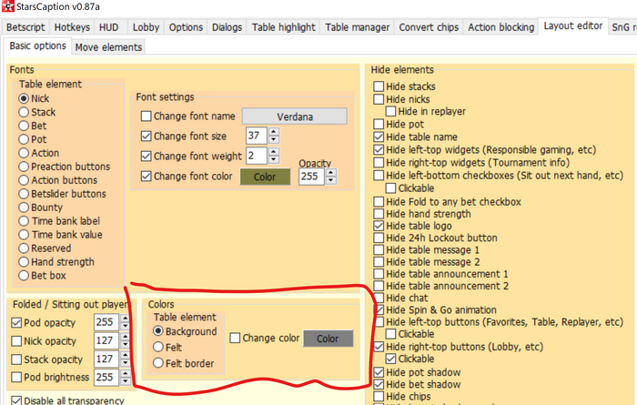This screenshot has width=637, height=405.
Task: Increase the font opacity spinner value
Action: 329,172
